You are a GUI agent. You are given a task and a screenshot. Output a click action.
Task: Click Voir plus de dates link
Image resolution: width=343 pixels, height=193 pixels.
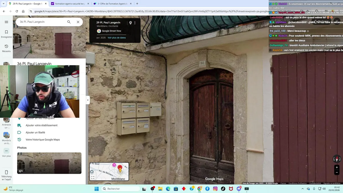[x=117, y=38]
